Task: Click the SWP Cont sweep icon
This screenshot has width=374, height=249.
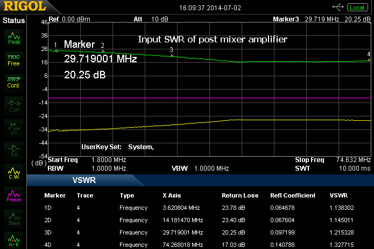Action: [x=14, y=82]
